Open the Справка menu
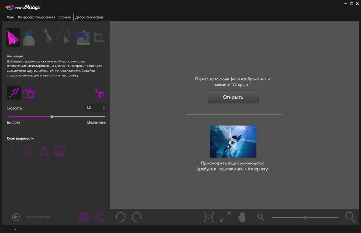 click(x=65, y=17)
